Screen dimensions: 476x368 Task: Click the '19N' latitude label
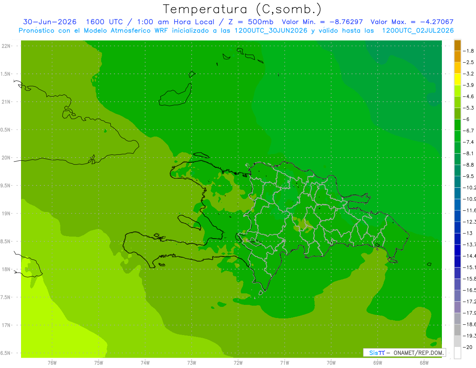[x=6, y=214]
